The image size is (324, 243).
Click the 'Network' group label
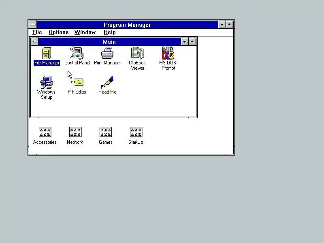tap(75, 142)
